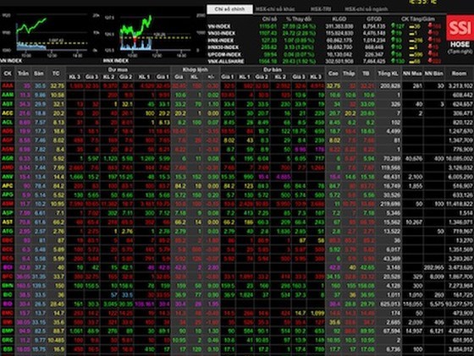Open stock symbol ACC

pos(8,113)
